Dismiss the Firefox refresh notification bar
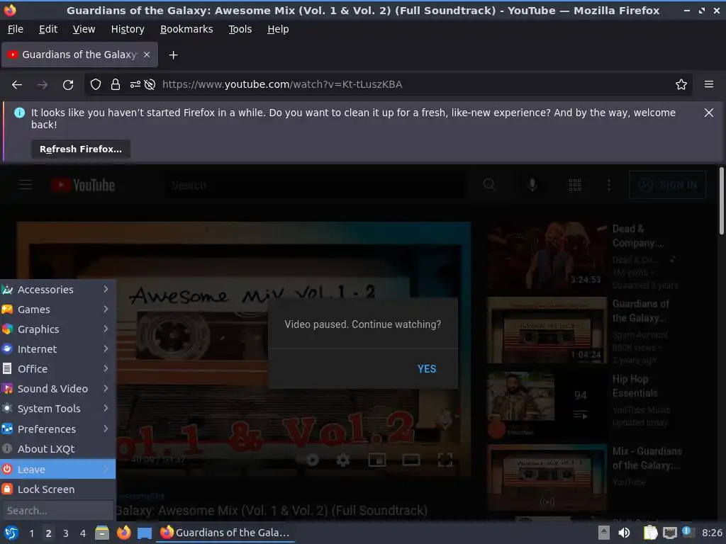 click(709, 113)
